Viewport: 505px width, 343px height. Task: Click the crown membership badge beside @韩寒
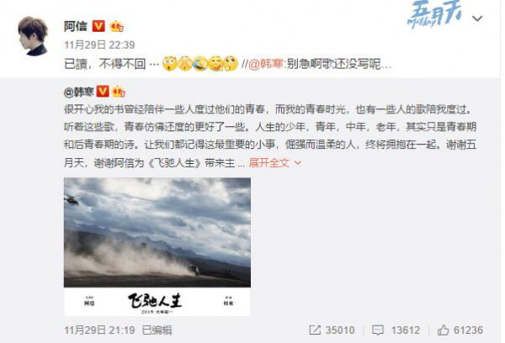[119, 92]
